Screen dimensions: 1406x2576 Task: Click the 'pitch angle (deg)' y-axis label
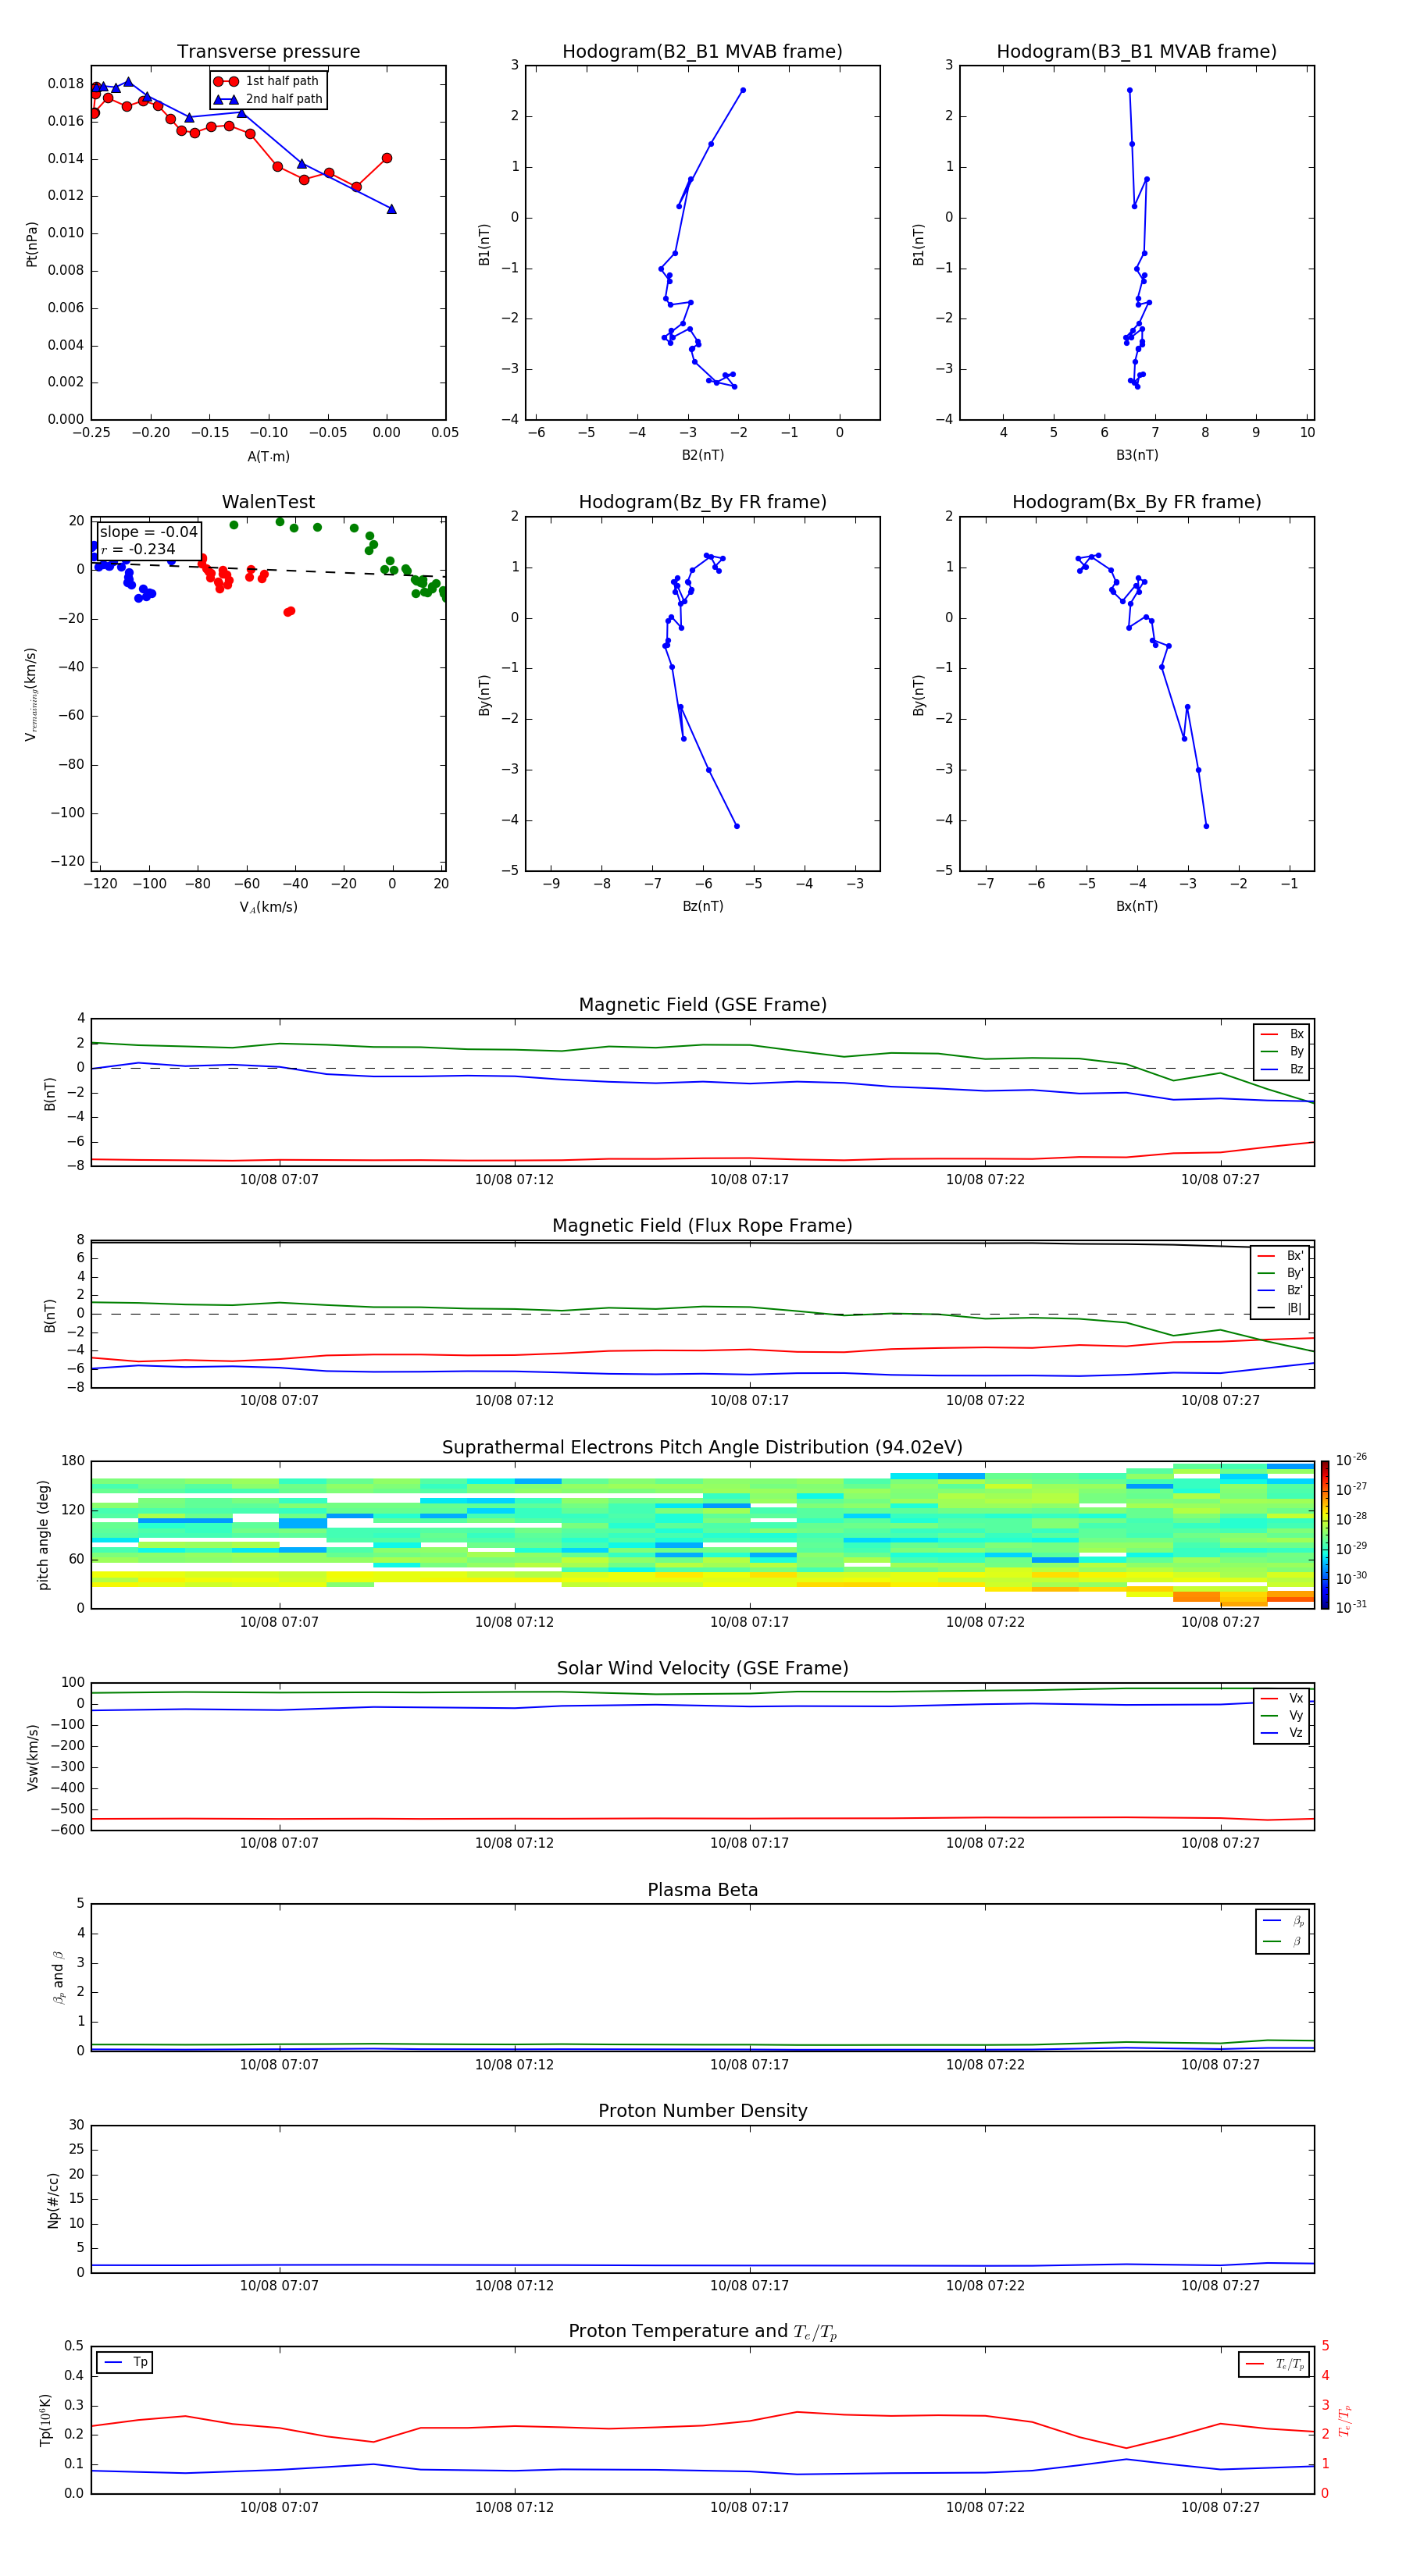point(43,1535)
